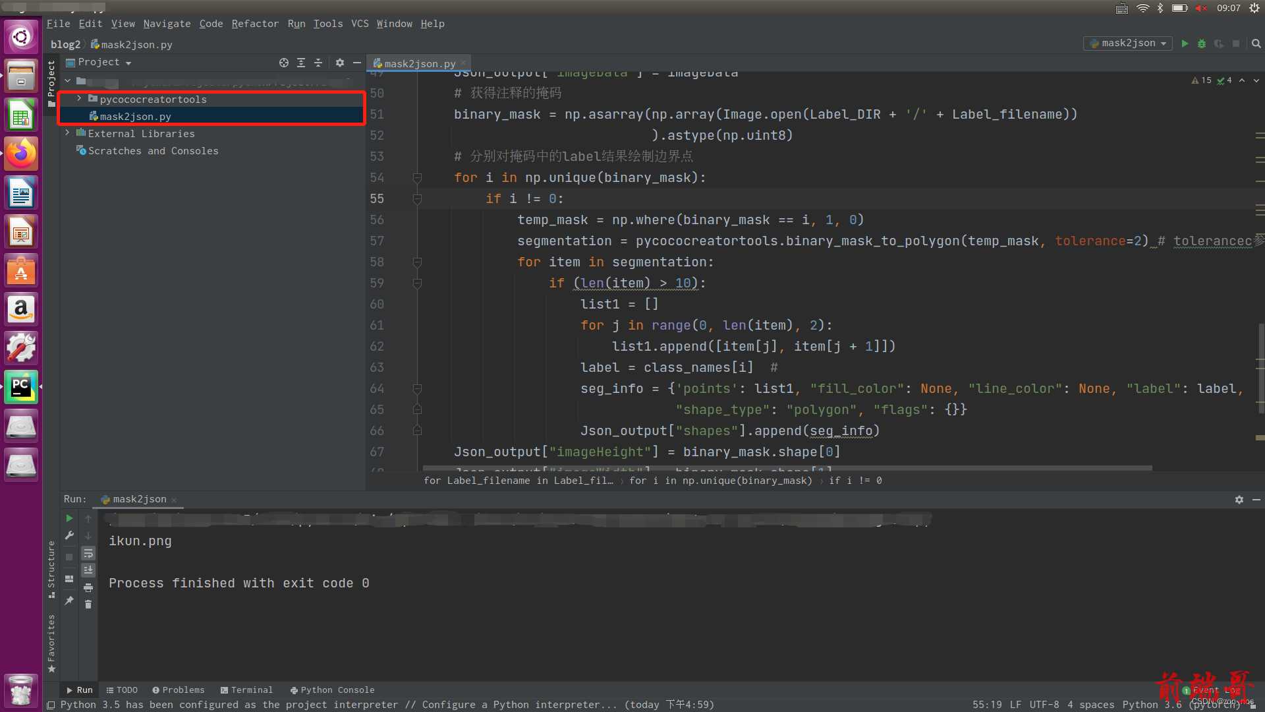Open the TODO tool window button
The width and height of the screenshot is (1265, 712).
click(122, 690)
